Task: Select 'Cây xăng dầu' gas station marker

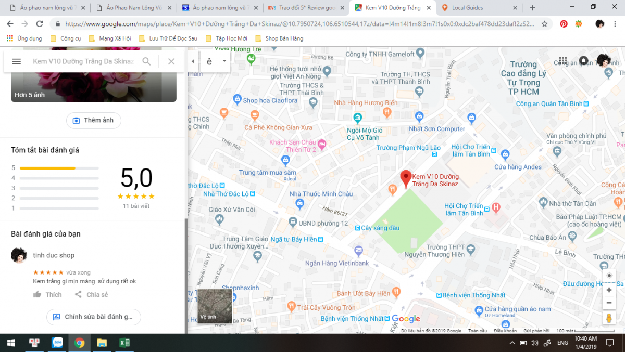Action: (x=358, y=228)
